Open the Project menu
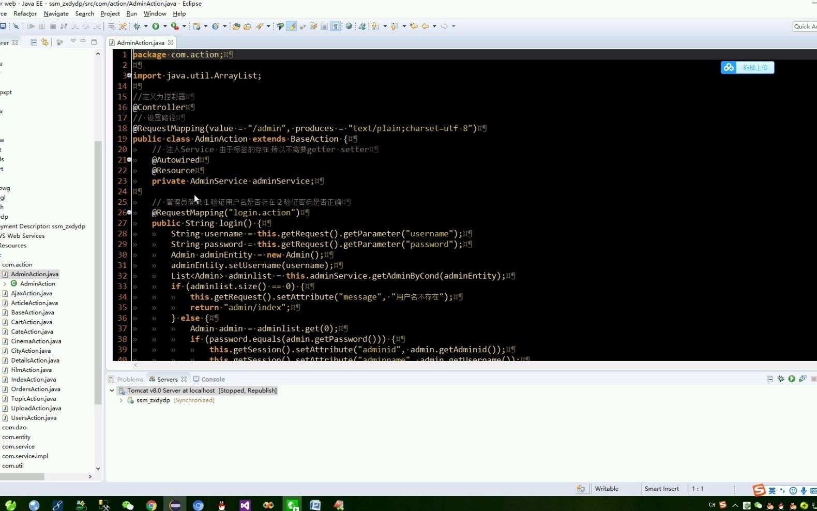 (x=110, y=13)
